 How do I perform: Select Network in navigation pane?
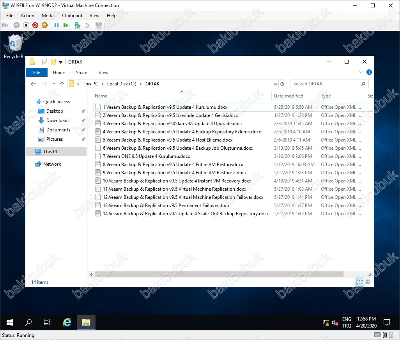[x=52, y=164]
